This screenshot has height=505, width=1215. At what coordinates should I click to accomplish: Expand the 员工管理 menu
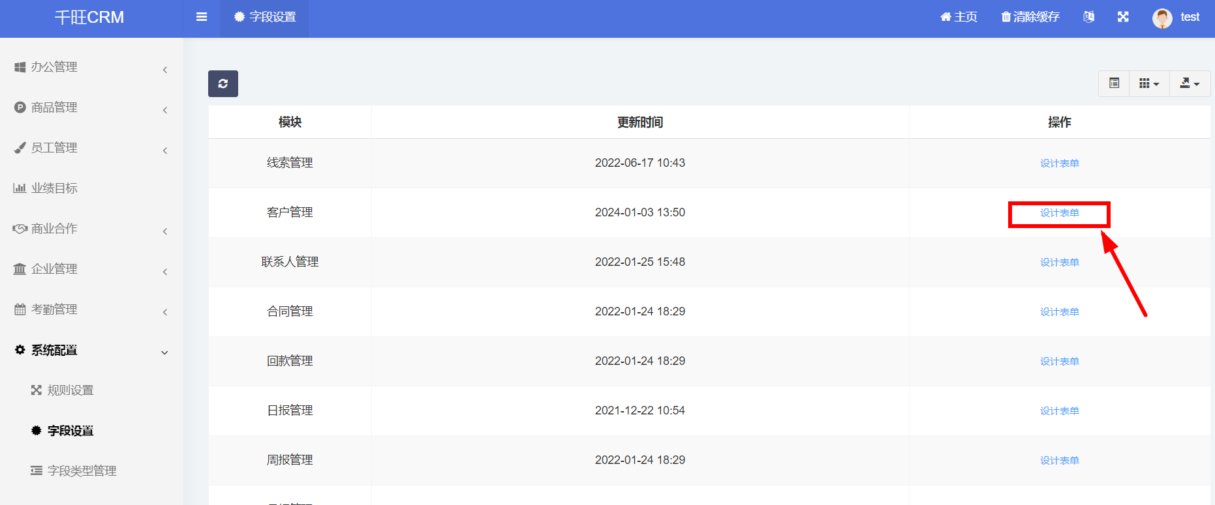pyautogui.click(x=91, y=148)
